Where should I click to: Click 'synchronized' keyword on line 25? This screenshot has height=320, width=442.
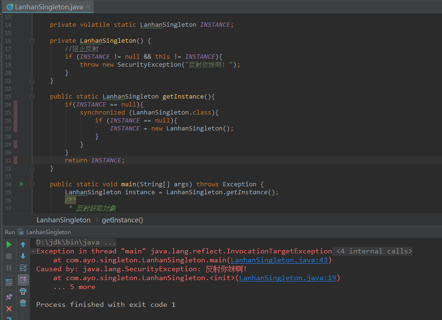[x=102, y=113]
